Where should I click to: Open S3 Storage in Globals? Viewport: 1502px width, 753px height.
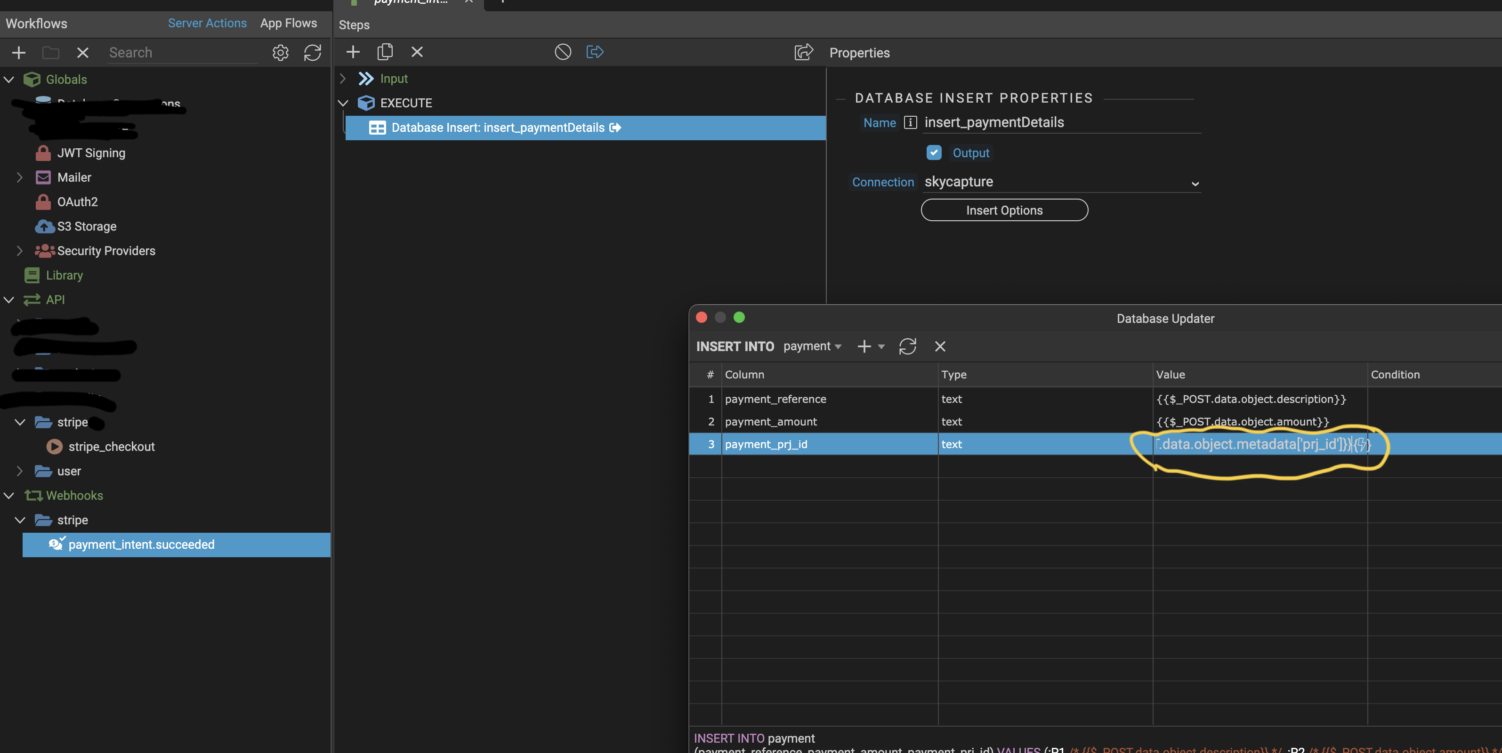click(86, 226)
